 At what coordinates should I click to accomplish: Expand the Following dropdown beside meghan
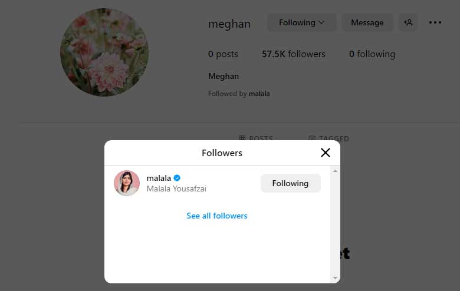(x=301, y=22)
